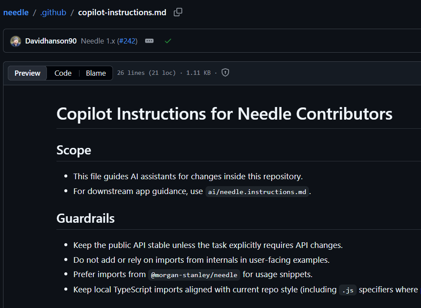Navigate to the .github folder

point(53,12)
